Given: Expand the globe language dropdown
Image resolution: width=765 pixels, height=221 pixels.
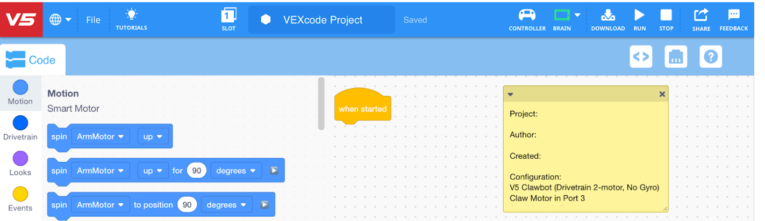Looking at the screenshot, I should pyautogui.click(x=60, y=20).
